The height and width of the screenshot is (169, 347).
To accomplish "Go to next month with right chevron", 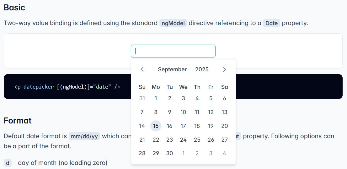I will (x=224, y=69).
